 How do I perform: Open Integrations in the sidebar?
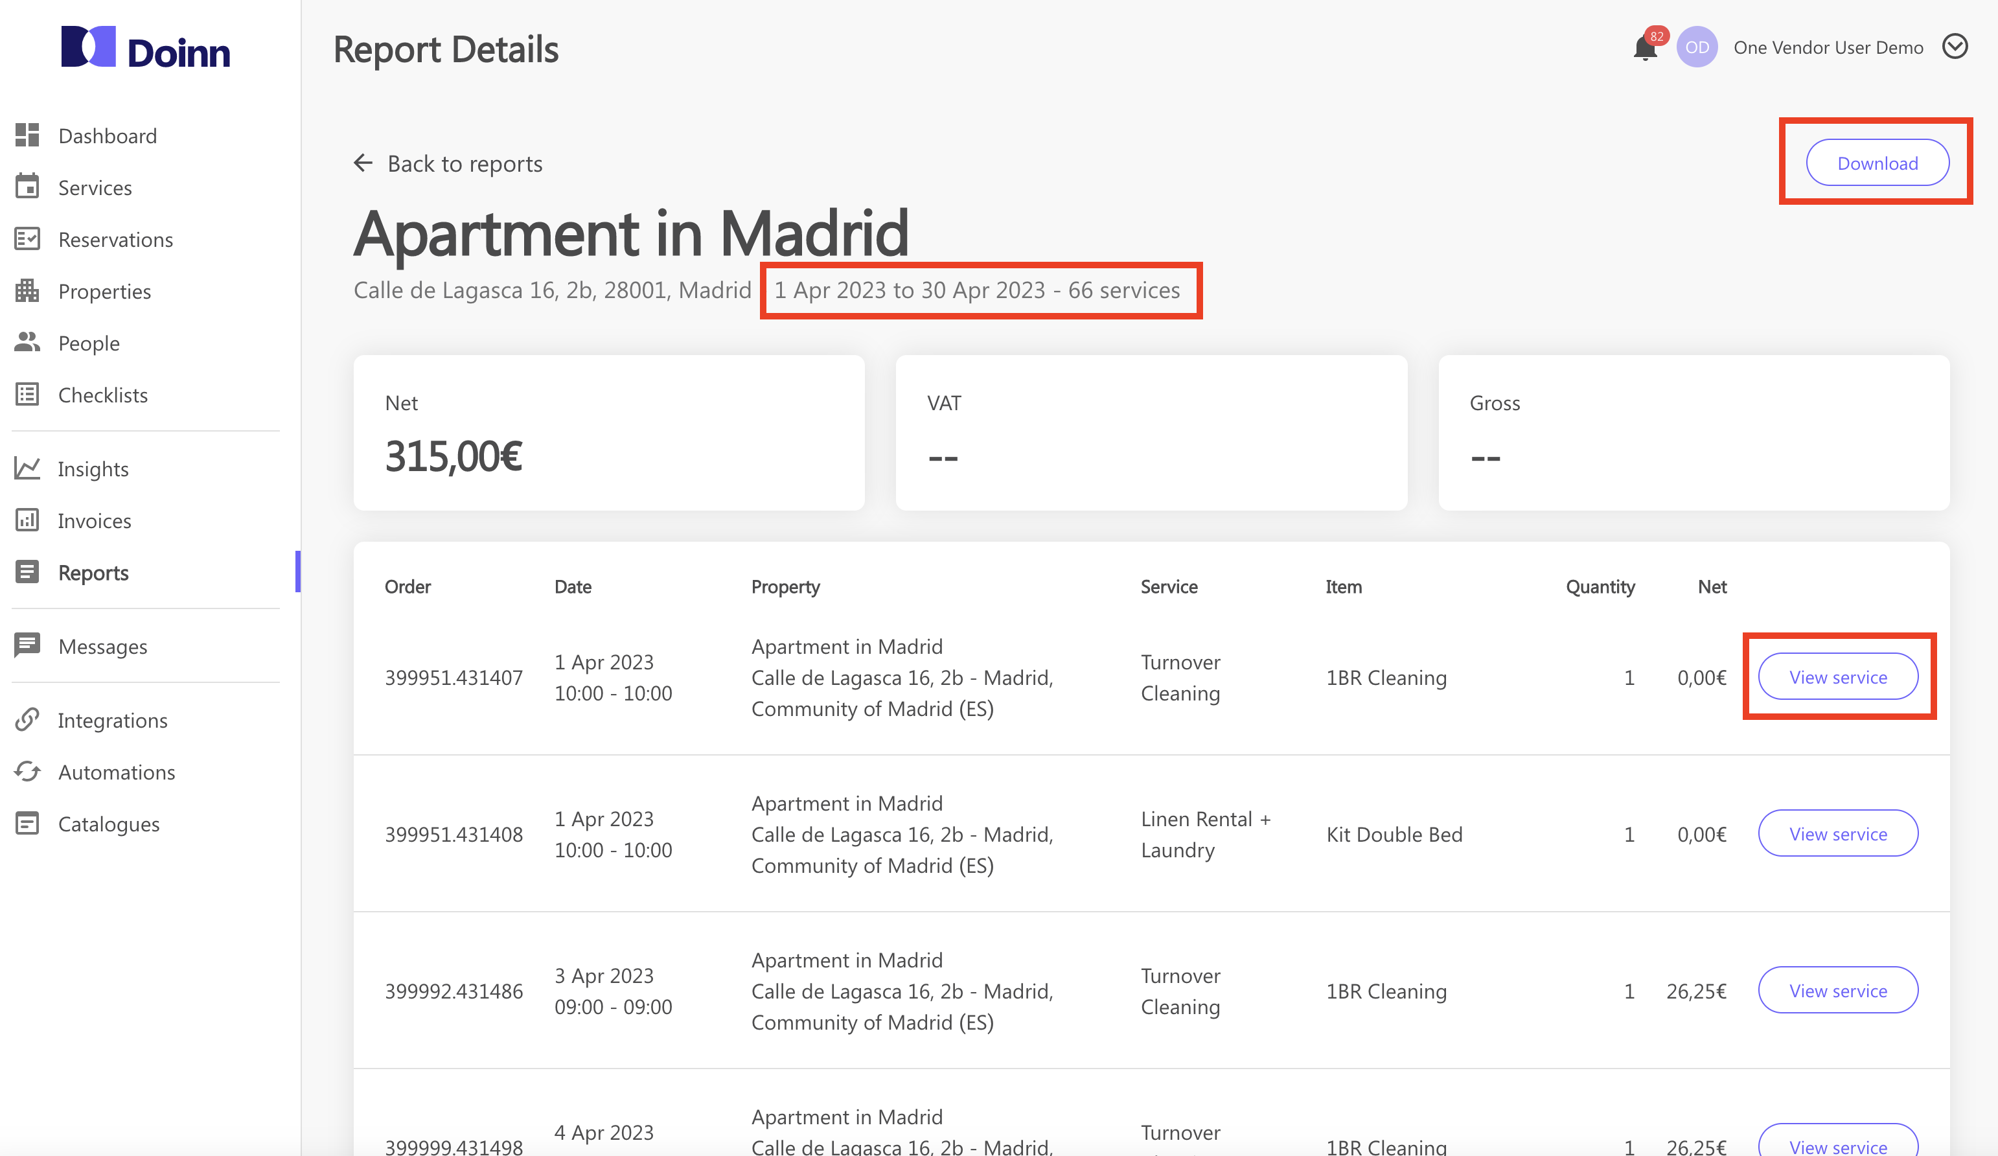113,720
